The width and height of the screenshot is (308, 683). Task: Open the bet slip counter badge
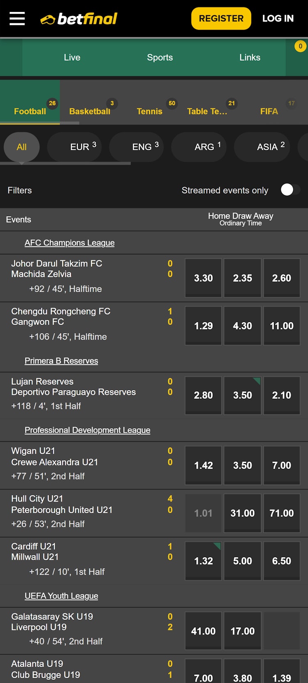coord(300,46)
